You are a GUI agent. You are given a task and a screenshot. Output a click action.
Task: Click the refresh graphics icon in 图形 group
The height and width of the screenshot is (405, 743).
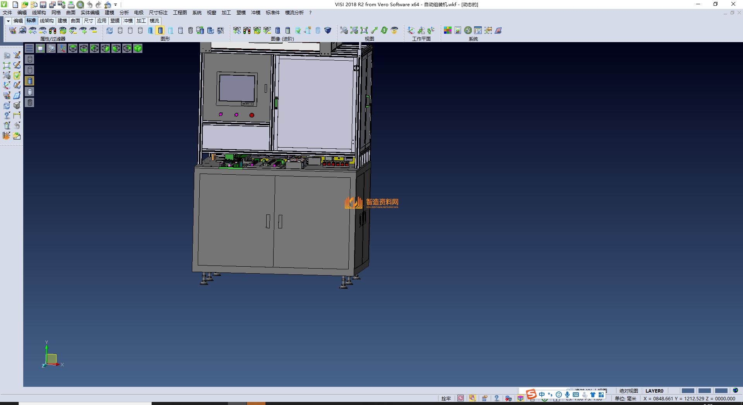coord(110,30)
